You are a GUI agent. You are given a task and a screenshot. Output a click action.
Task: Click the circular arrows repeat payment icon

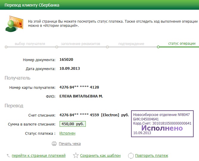click(x=131, y=156)
